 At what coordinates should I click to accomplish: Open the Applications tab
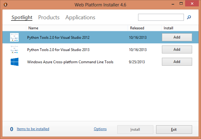pos(80,17)
